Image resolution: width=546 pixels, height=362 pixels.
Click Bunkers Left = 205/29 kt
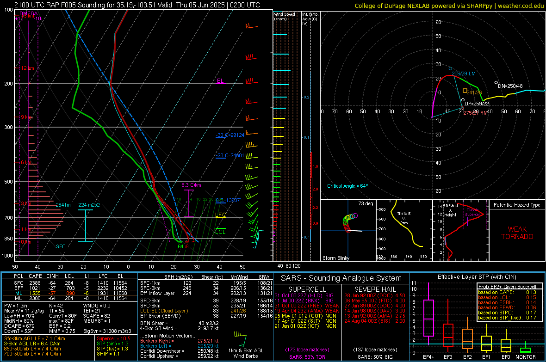tap(180, 346)
